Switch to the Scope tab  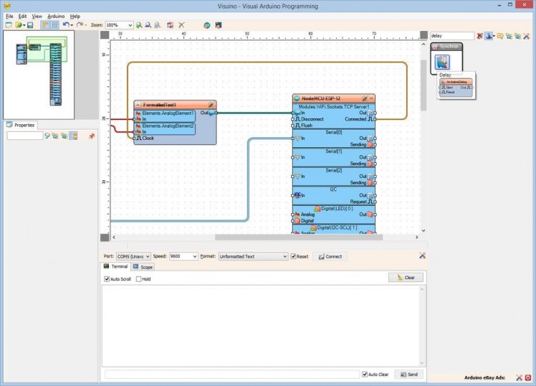[x=143, y=267]
